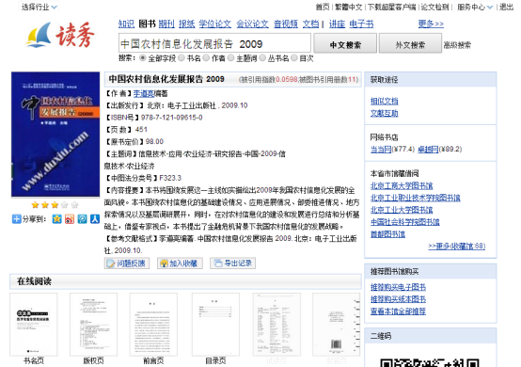The image size is (521, 367).
Task: Click the Duxiu sailboat logo
Action: point(60,35)
